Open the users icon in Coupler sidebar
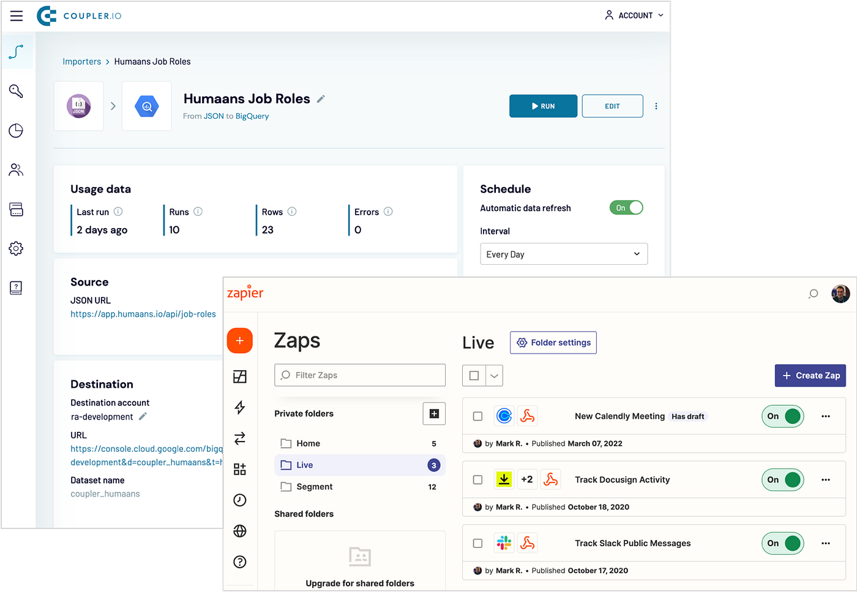The width and height of the screenshot is (857, 592). click(x=17, y=169)
